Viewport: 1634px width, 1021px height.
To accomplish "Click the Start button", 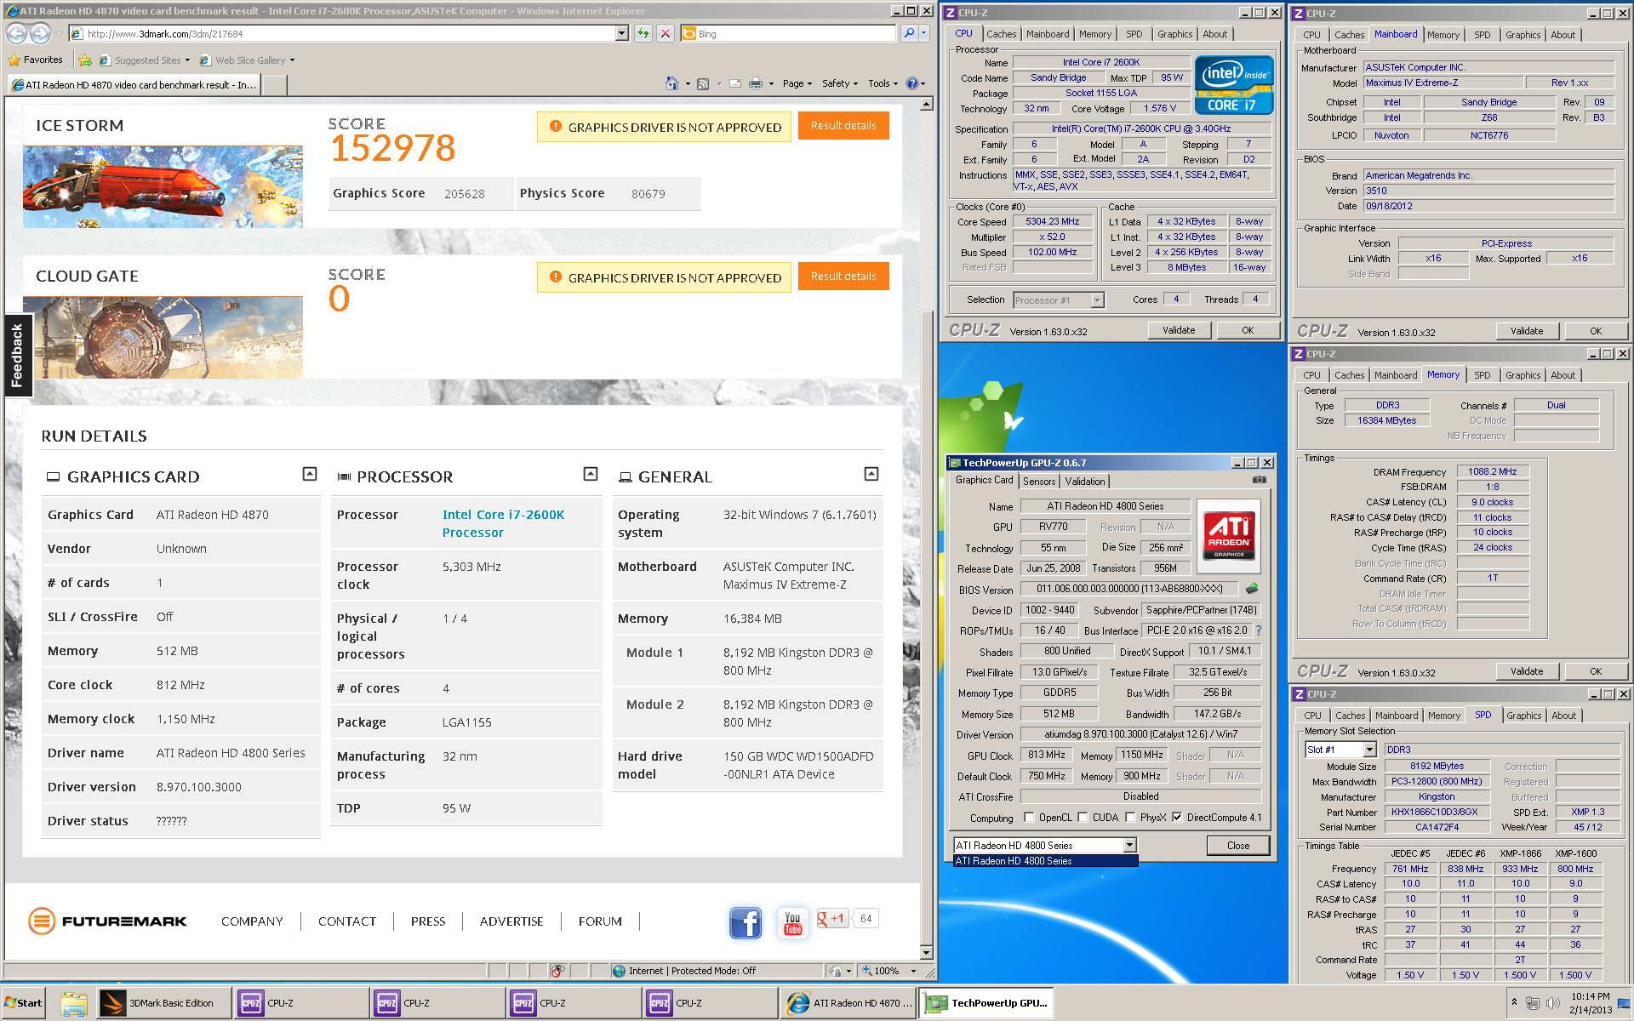I will [x=23, y=1003].
